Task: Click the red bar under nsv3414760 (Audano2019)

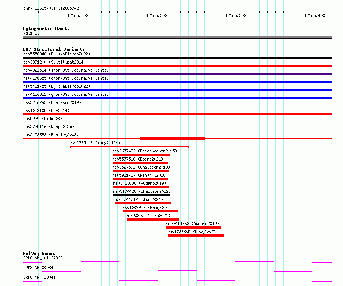Action: 193,227
